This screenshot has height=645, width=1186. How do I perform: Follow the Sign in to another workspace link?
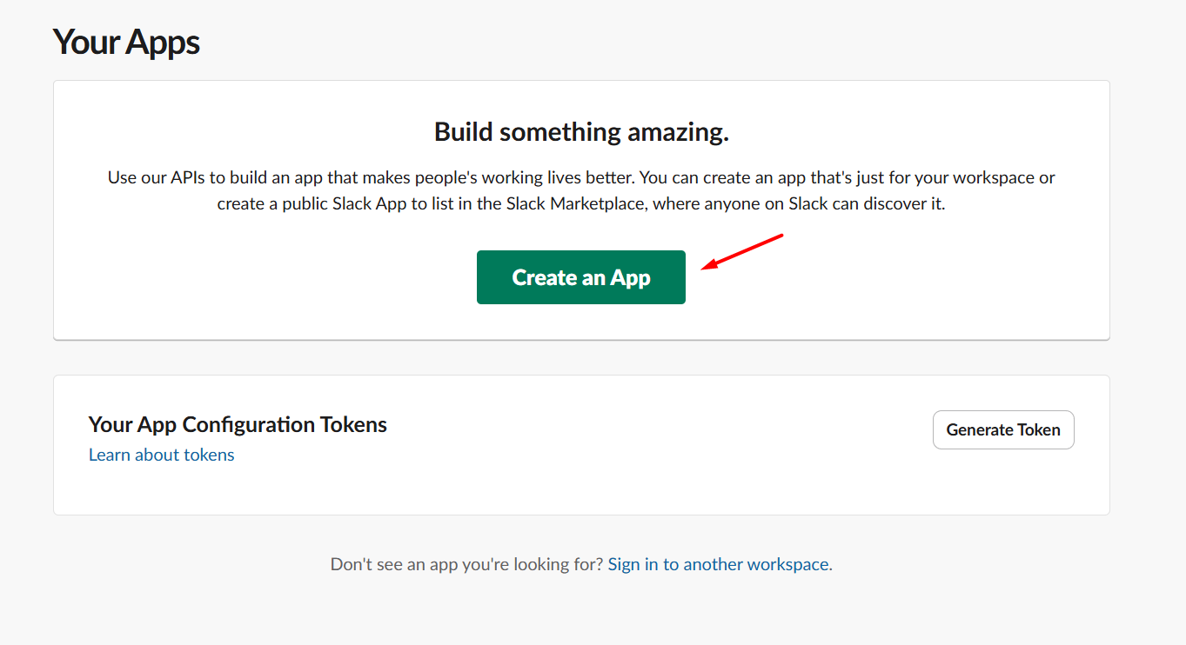click(x=718, y=563)
